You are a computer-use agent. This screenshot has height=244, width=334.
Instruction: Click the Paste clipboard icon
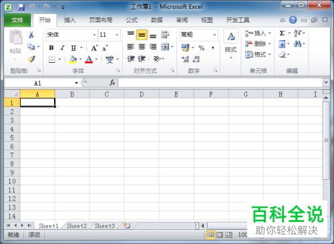pos(15,37)
